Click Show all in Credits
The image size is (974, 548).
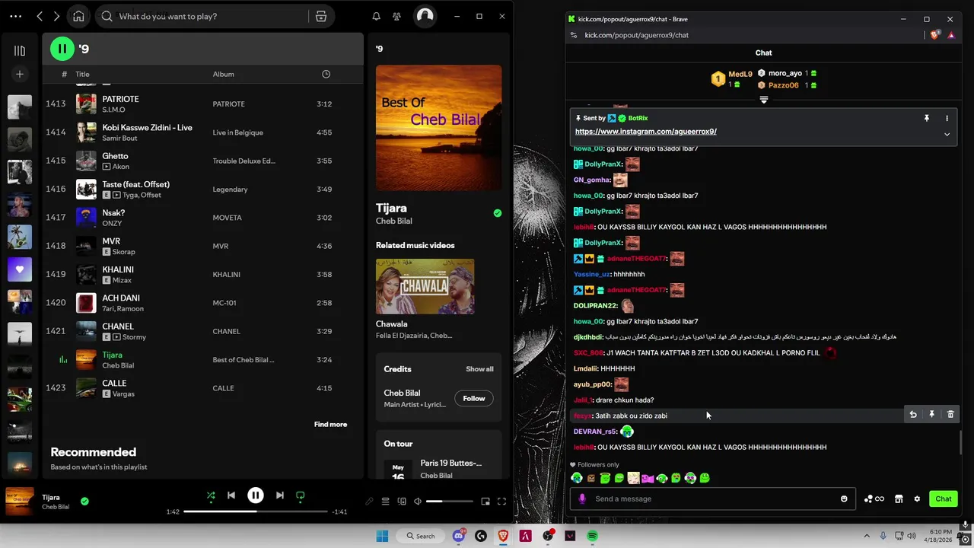[x=479, y=369]
